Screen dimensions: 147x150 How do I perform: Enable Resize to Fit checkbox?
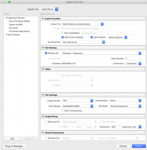click(46, 122)
